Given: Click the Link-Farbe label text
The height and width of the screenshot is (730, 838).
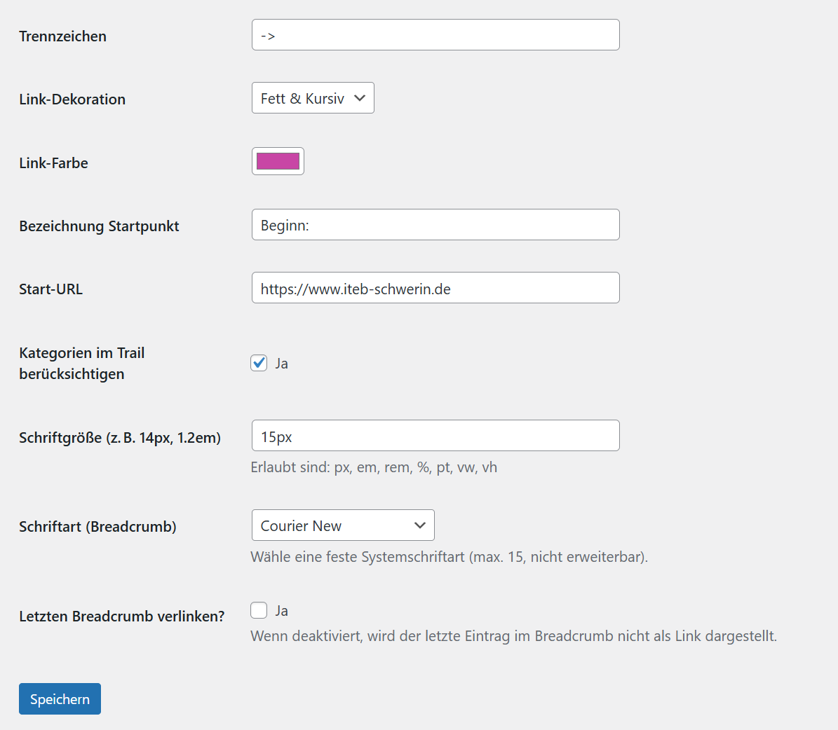Looking at the screenshot, I should point(54,163).
